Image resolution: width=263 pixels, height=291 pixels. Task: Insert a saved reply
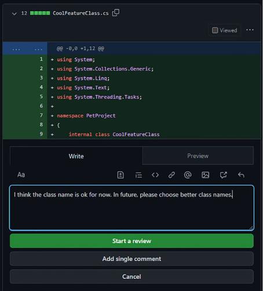(241, 175)
